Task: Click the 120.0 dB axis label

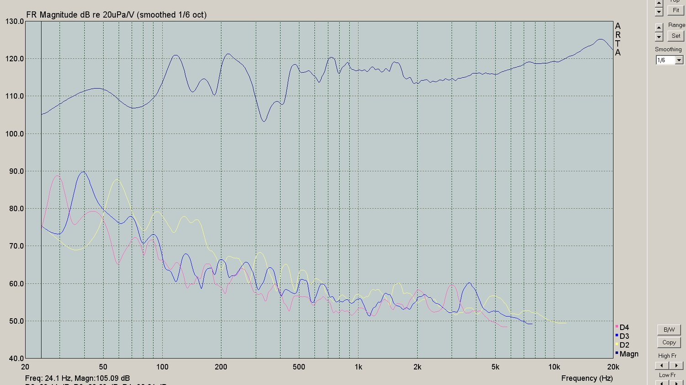Action: point(15,59)
